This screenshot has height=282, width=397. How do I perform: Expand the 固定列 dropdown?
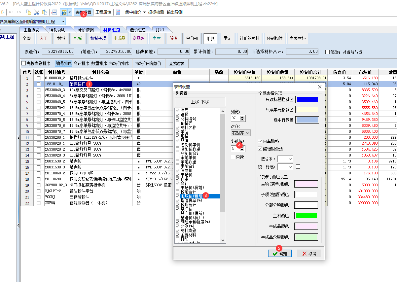pos(285,159)
